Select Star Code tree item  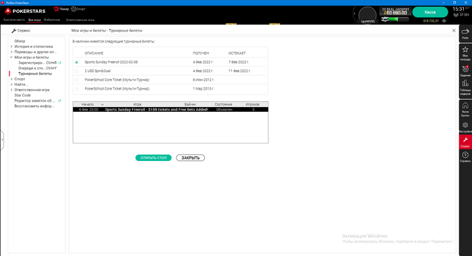point(22,96)
